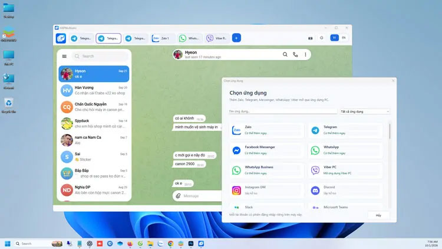
Task: Click the 'có ai không' message bubble
Action: (189, 119)
